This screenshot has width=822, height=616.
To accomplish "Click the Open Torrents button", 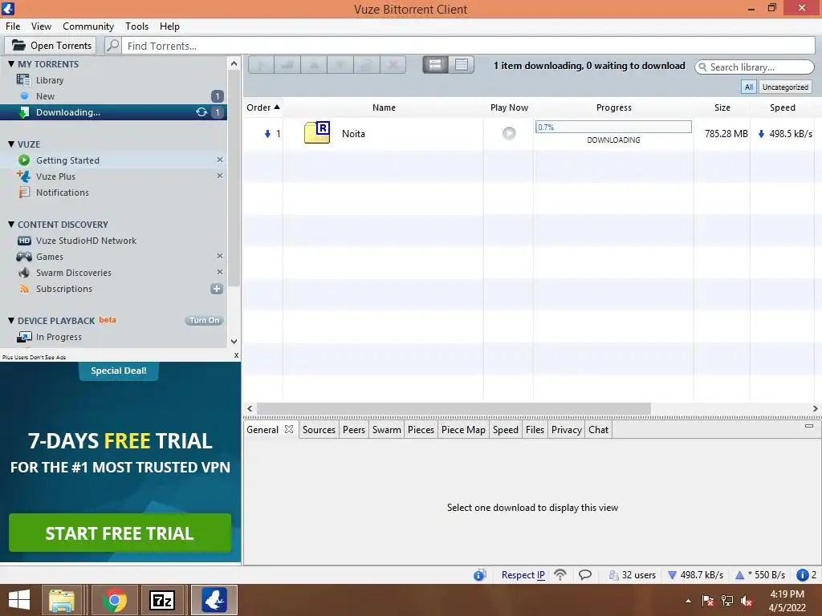I will tap(51, 46).
